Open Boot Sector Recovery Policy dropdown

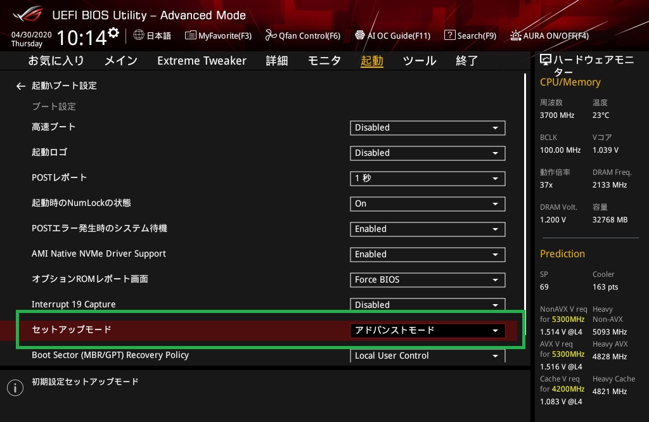pos(428,356)
